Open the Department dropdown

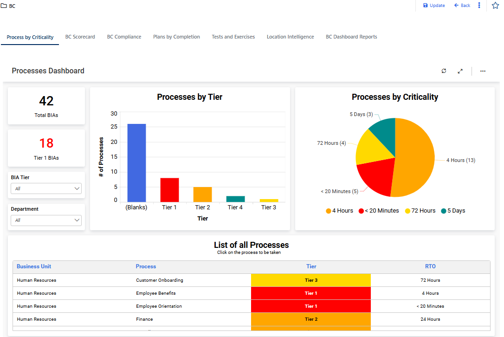(46, 220)
